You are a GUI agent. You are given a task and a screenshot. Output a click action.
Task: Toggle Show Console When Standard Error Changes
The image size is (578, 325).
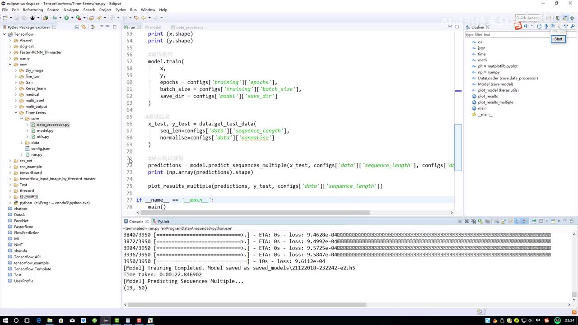pos(525,222)
